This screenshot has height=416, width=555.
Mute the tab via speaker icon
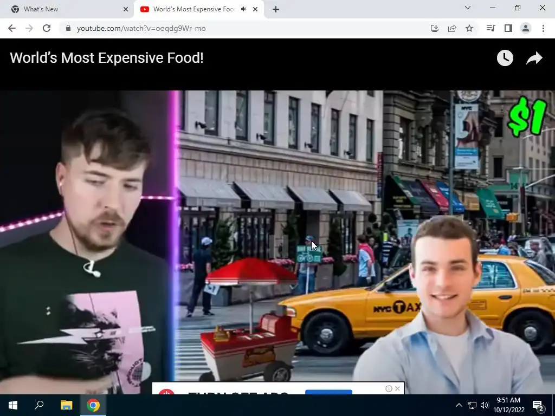243,9
